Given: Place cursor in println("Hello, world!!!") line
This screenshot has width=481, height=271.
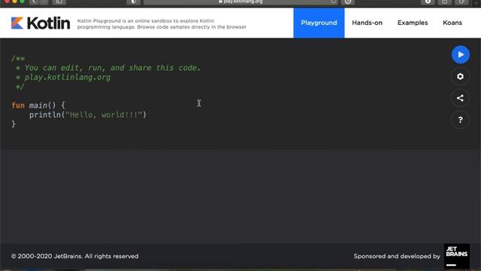Looking at the screenshot, I should point(88,115).
